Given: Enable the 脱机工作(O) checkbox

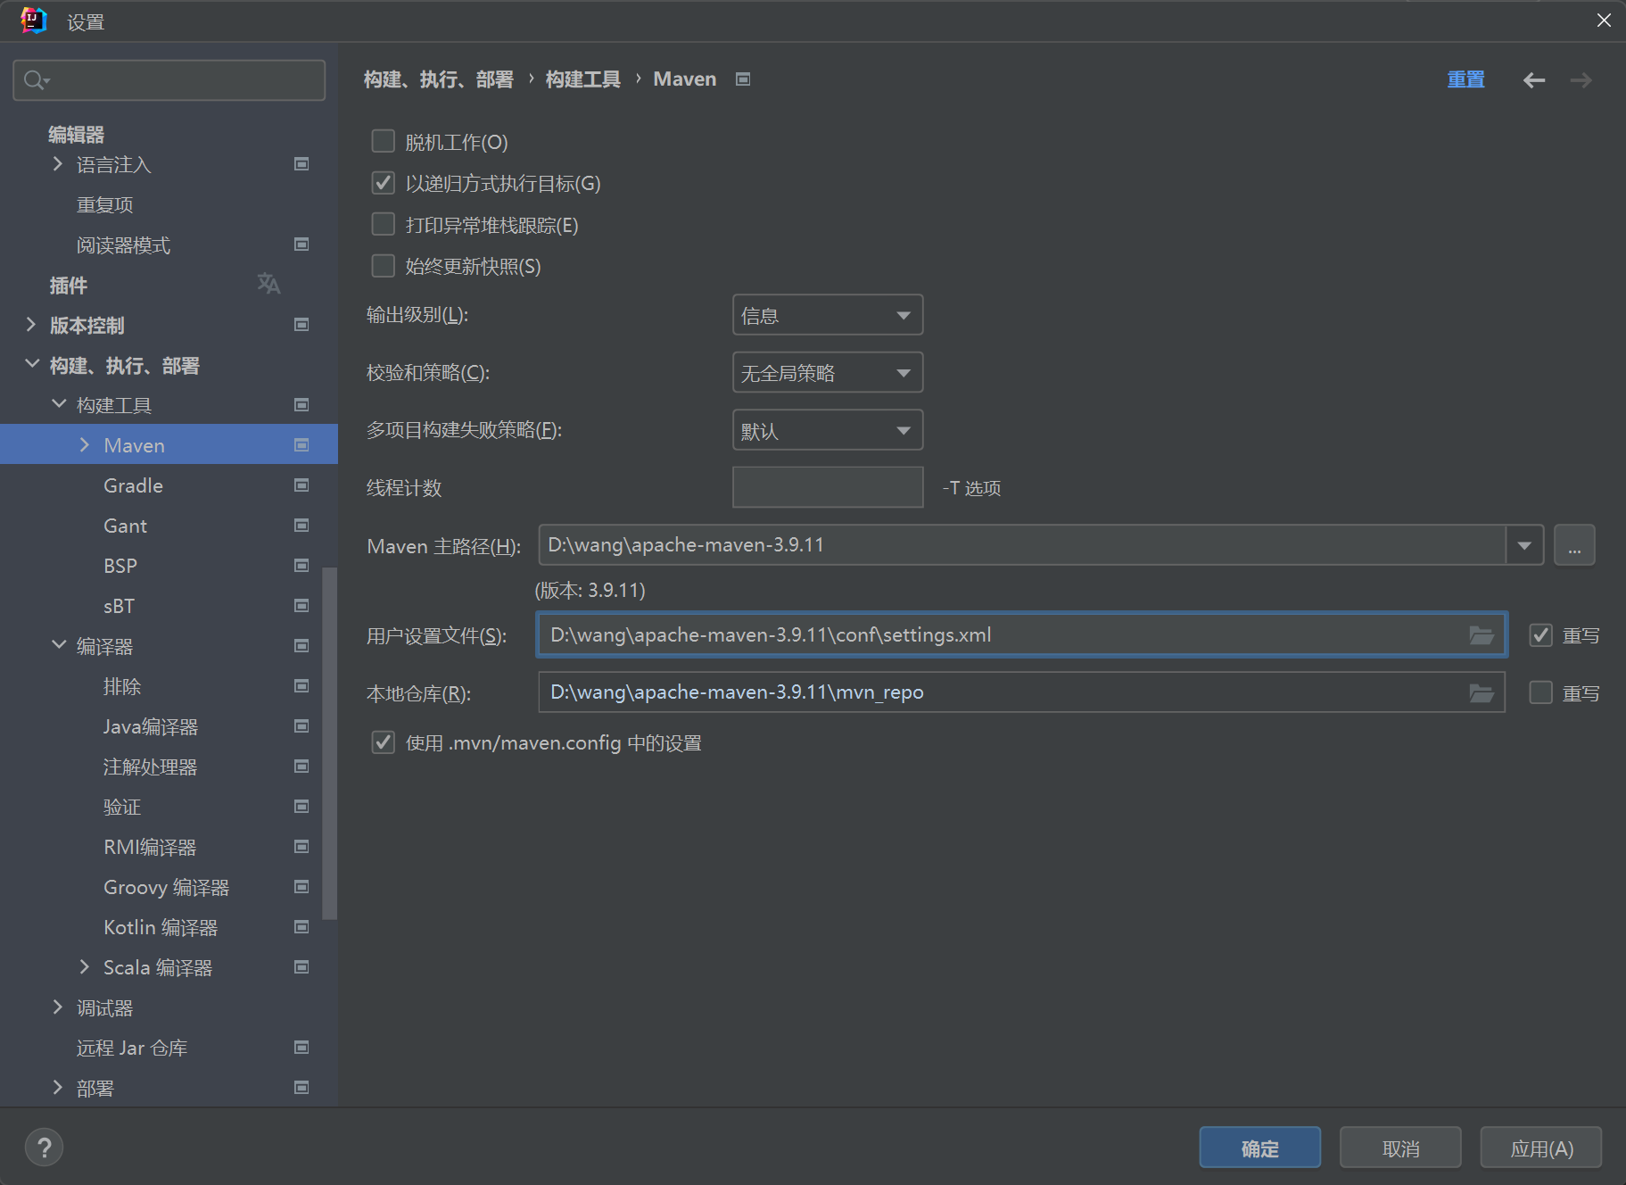Looking at the screenshot, I should (x=384, y=142).
